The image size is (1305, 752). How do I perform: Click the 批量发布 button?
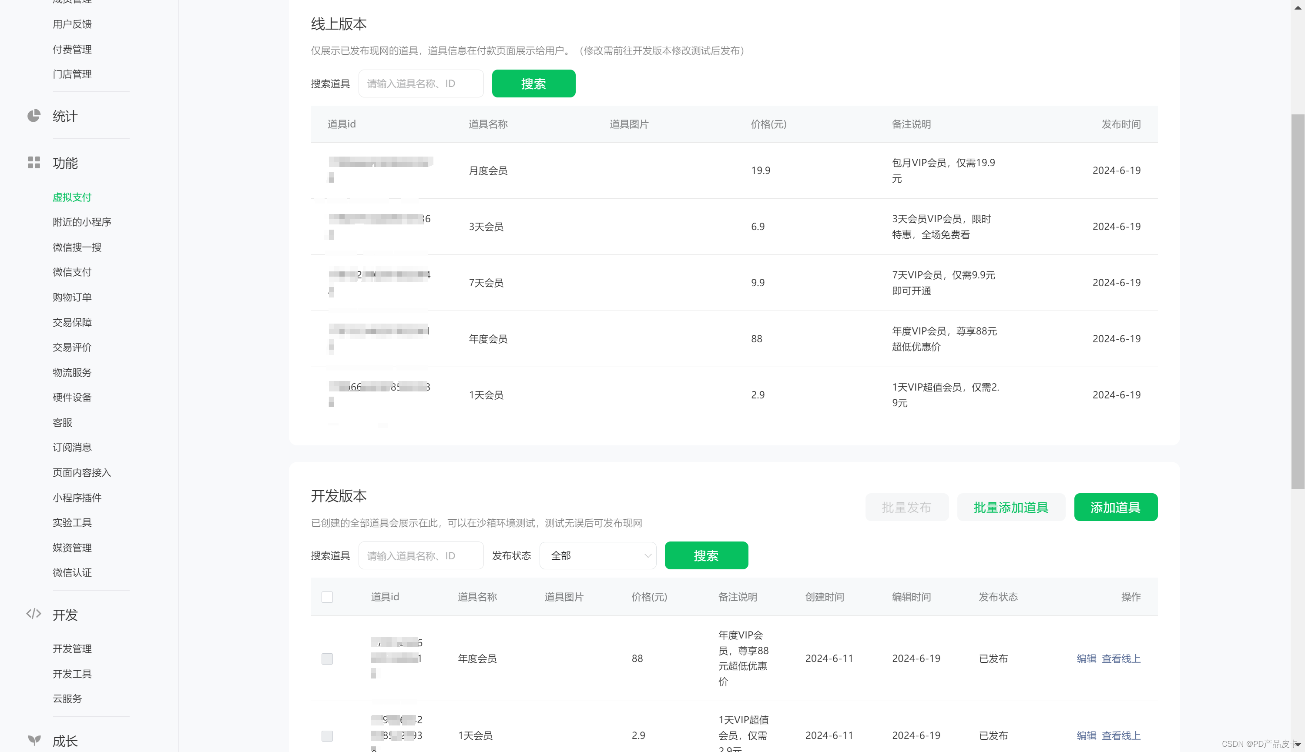[x=907, y=508]
